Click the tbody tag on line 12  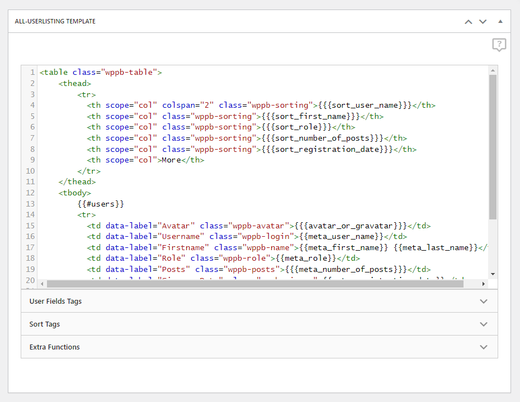(74, 193)
